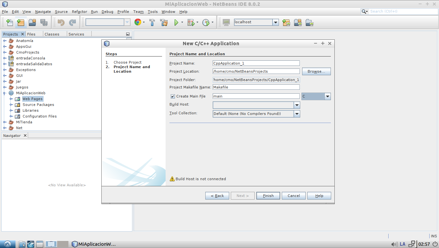
Task: Click the main file name field
Action: (x=256, y=96)
